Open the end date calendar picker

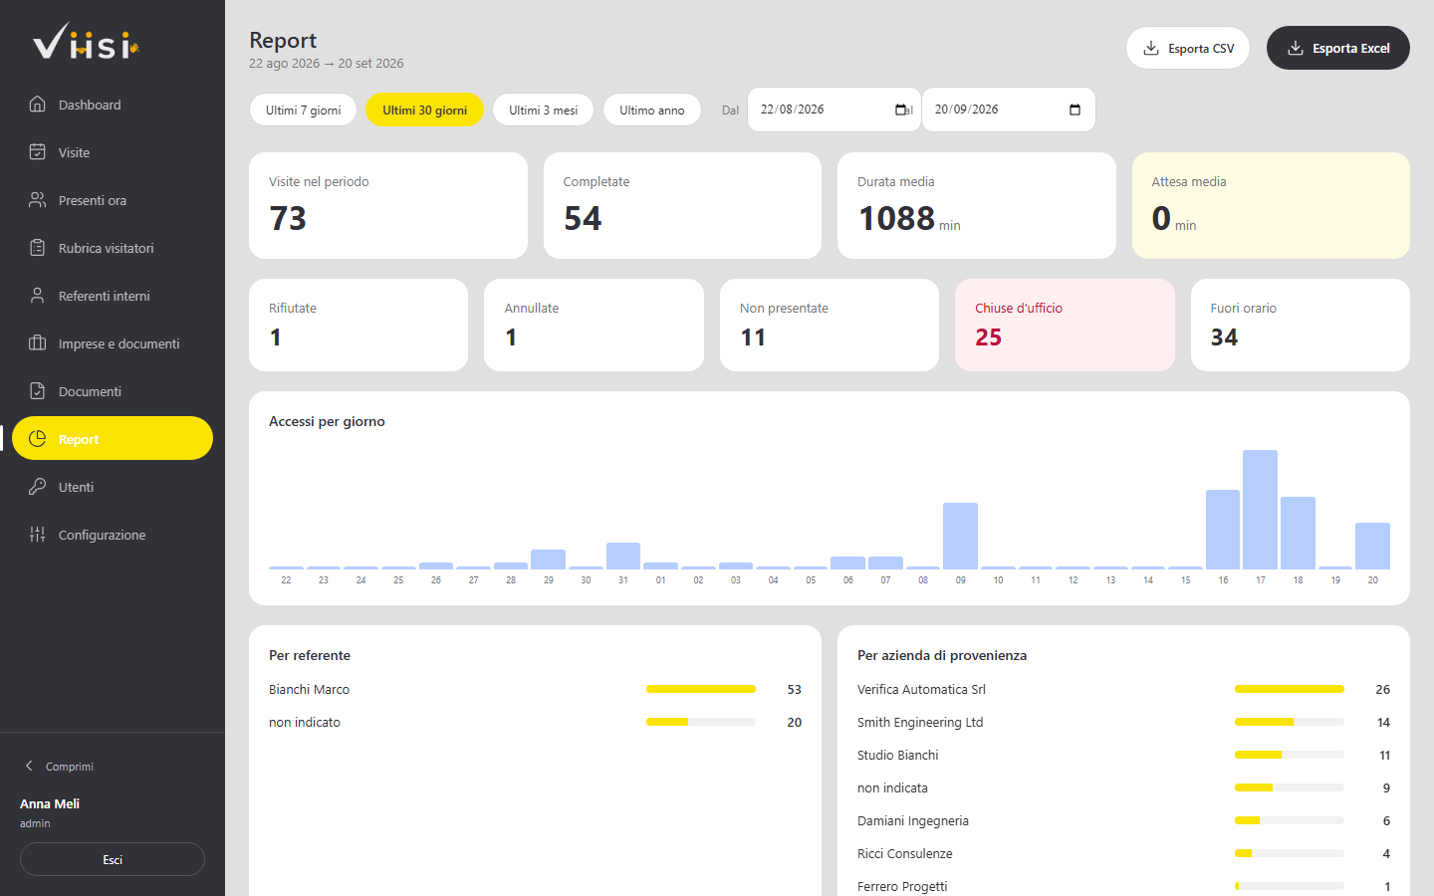[1075, 110]
